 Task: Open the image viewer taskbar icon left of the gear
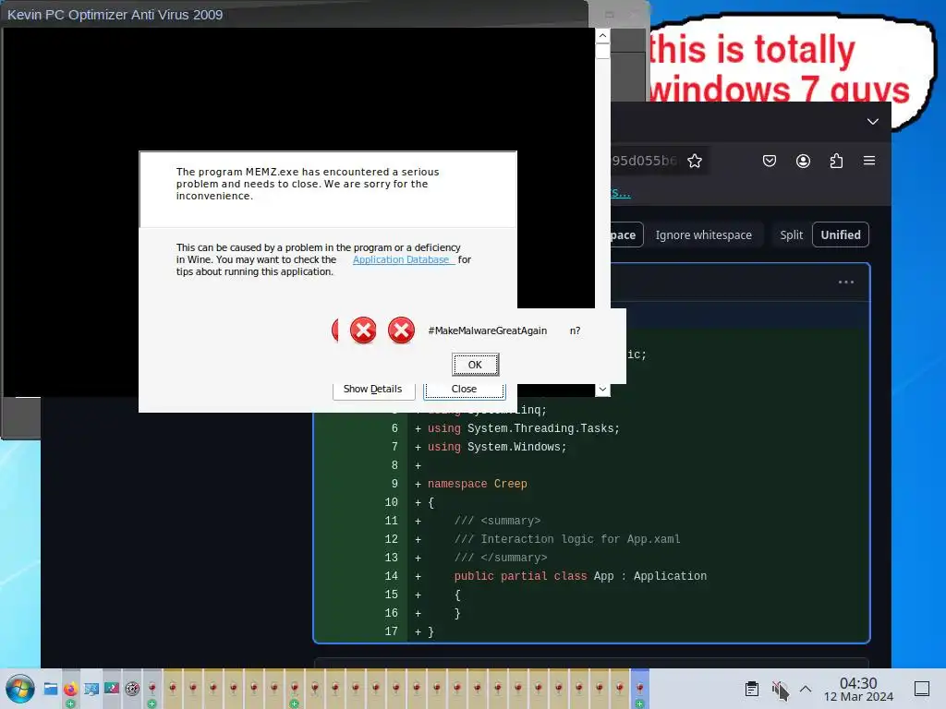pos(112,689)
